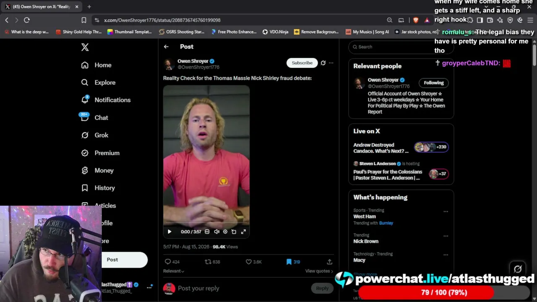Viewport: 537px width, 302px height.
Task: Open account menu dots beside AtlasThugged
Action: point(149,287)
